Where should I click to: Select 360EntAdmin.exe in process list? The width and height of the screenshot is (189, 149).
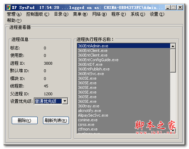(x=124, y=46)
